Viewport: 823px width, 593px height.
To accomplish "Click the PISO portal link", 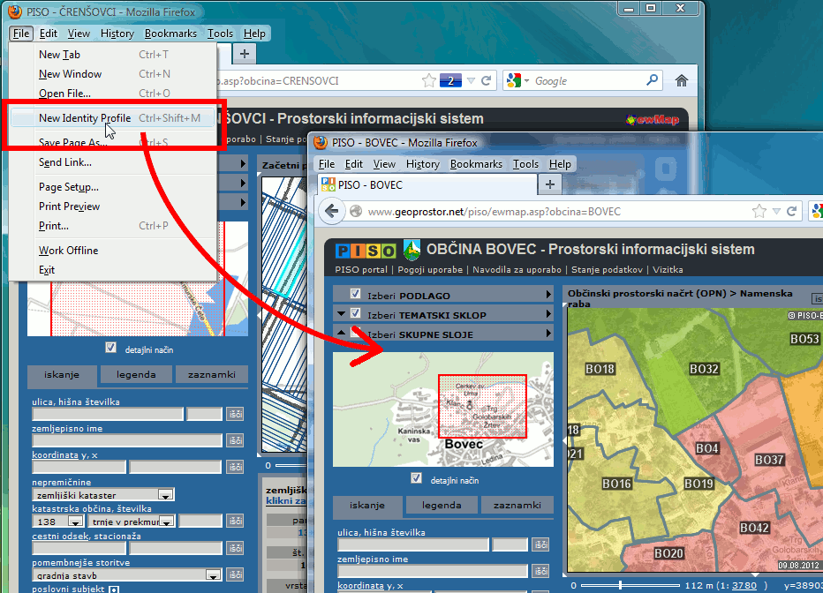I will click(x=361, y=270).
